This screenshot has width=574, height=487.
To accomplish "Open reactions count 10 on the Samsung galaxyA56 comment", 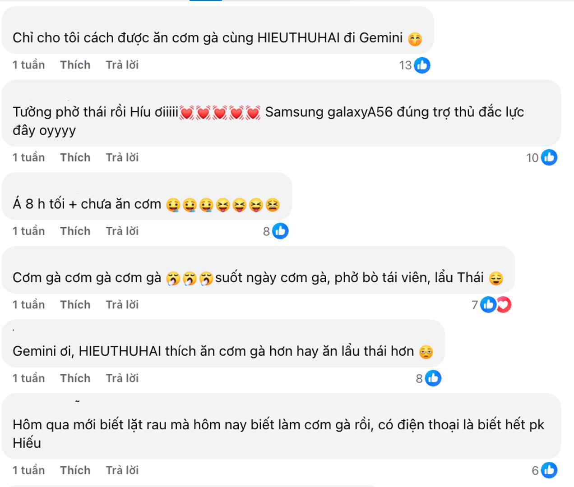I will (x=549, y=157).
